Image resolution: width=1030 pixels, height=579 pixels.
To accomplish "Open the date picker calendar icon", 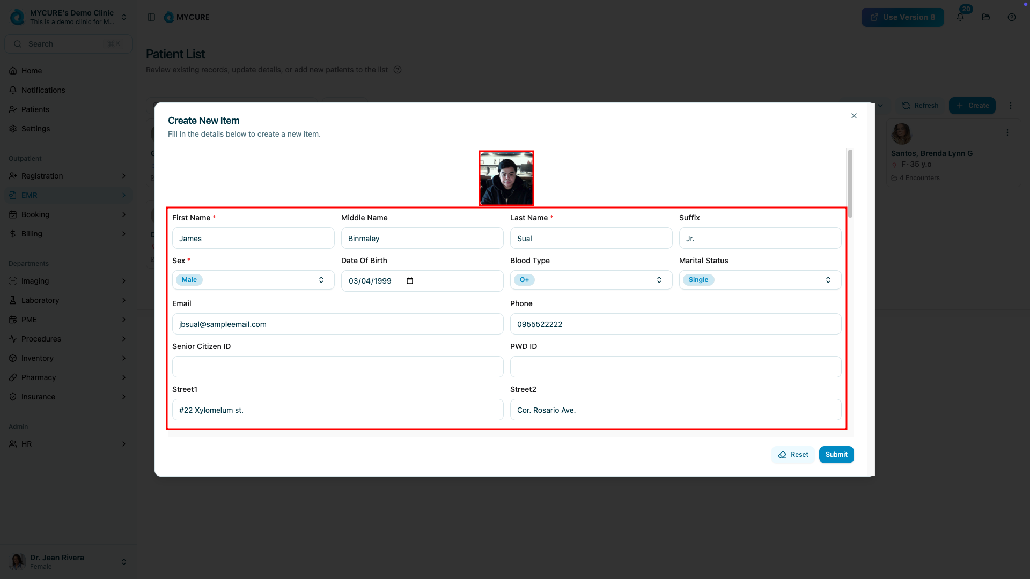I will point(410,281).
